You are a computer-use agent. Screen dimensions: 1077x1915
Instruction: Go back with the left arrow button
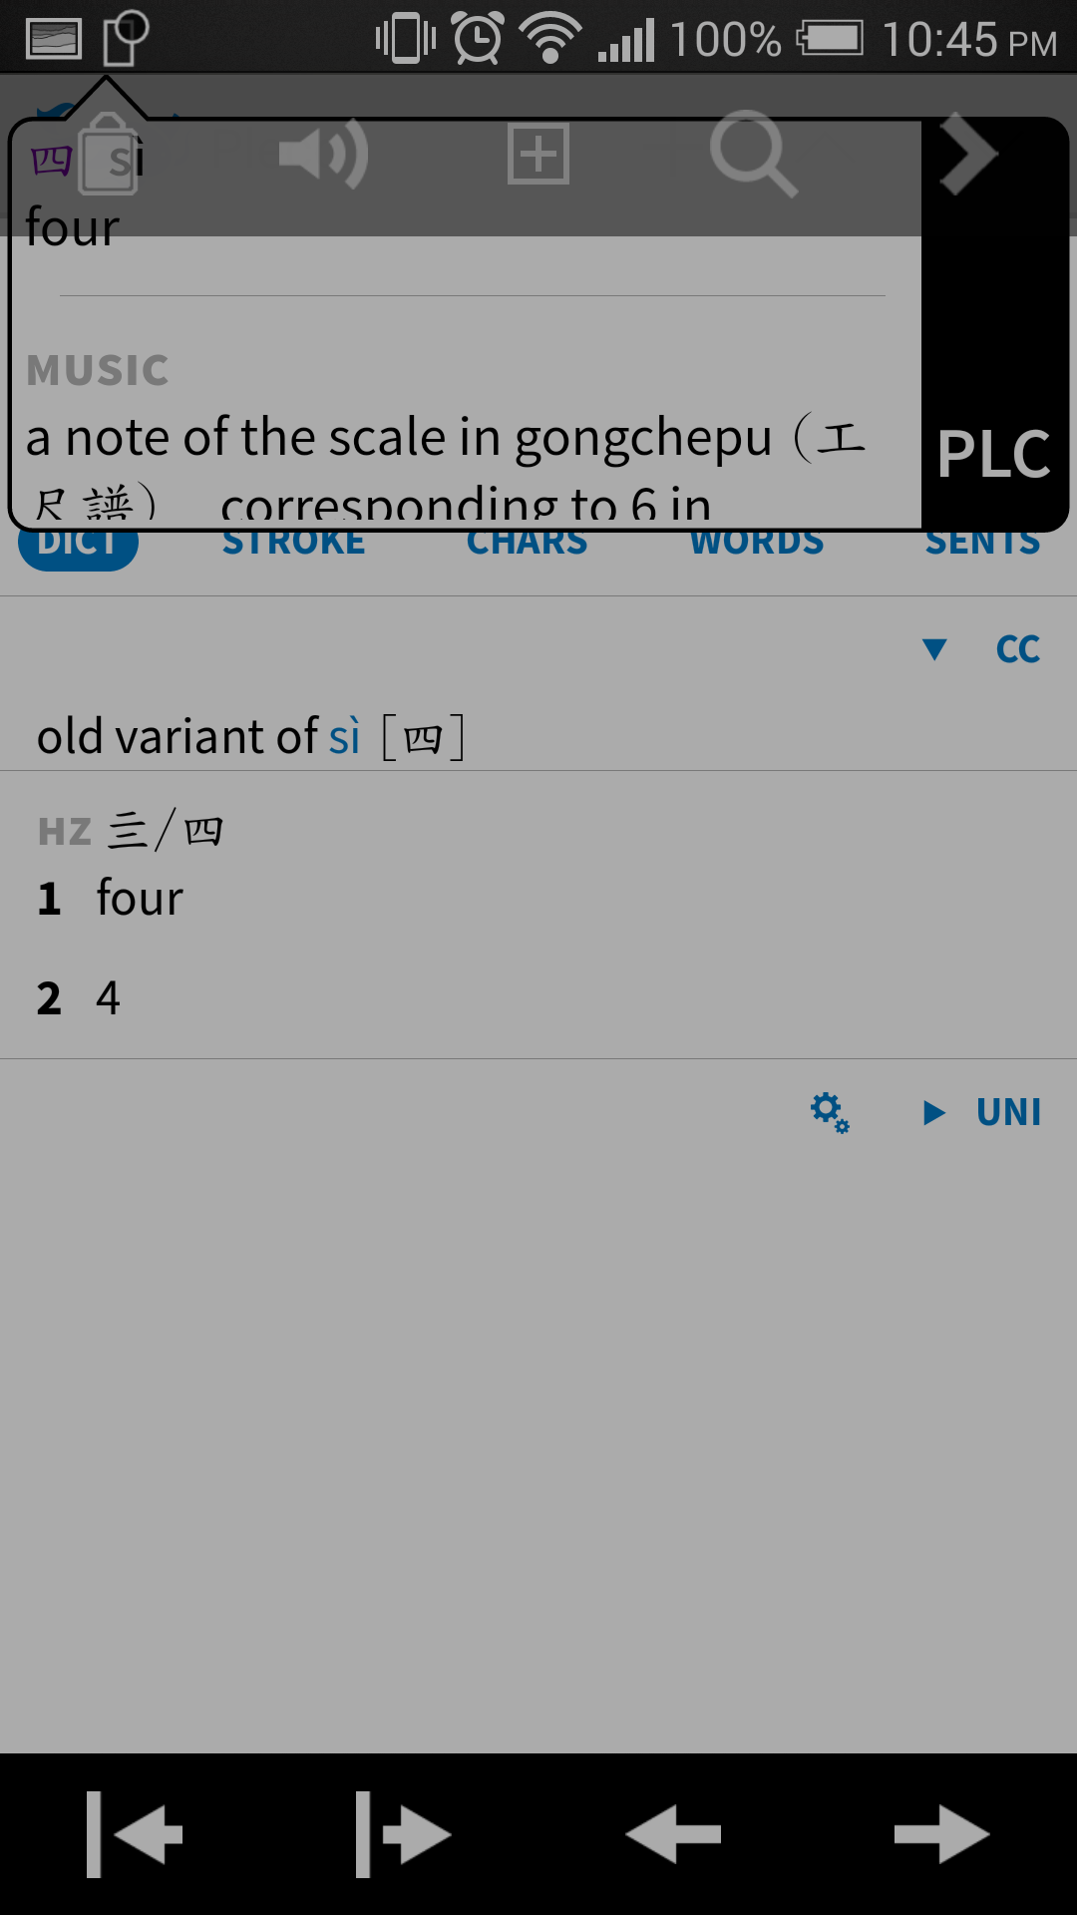point(673,1833)
